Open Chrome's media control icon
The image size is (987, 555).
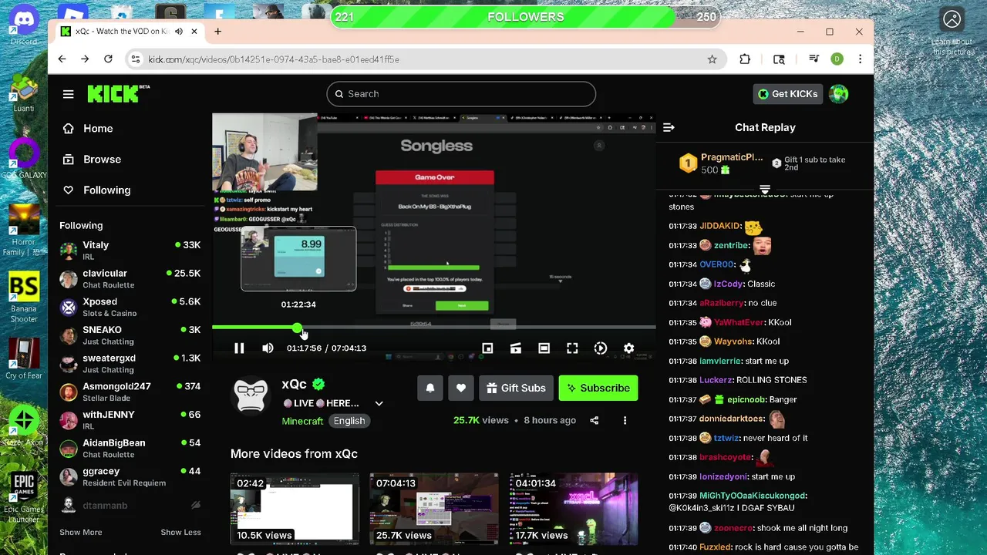click(814, 59)
